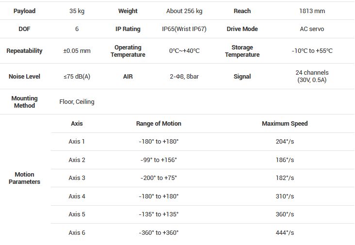Click the Maximum Speed column header
This screenshot has height=245, width=355.
(285, 124)
